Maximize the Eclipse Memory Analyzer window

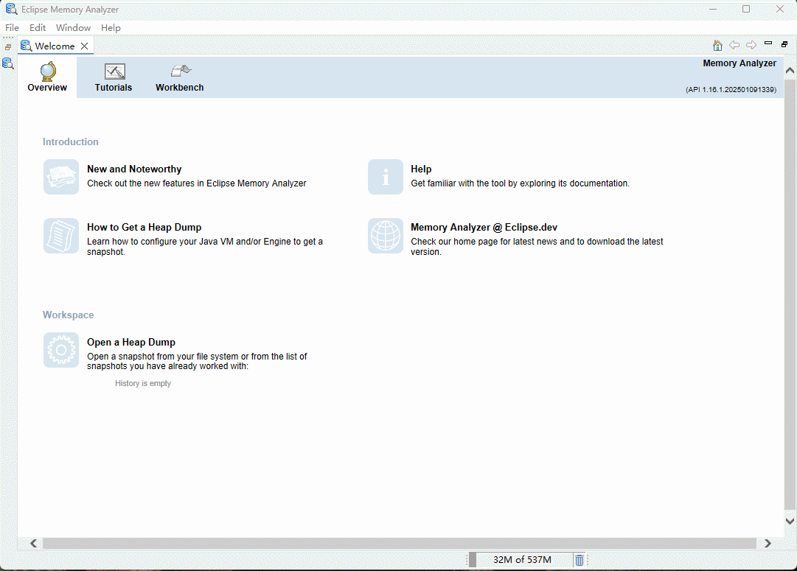[746, 9]
